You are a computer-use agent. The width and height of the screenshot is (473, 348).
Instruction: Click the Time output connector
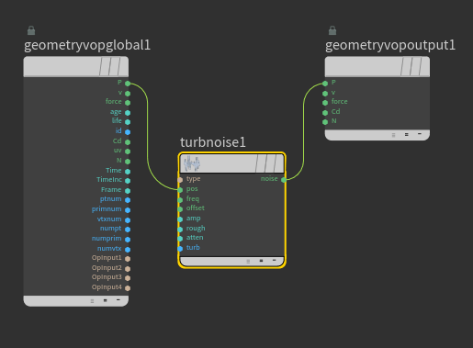click(128, 172)
